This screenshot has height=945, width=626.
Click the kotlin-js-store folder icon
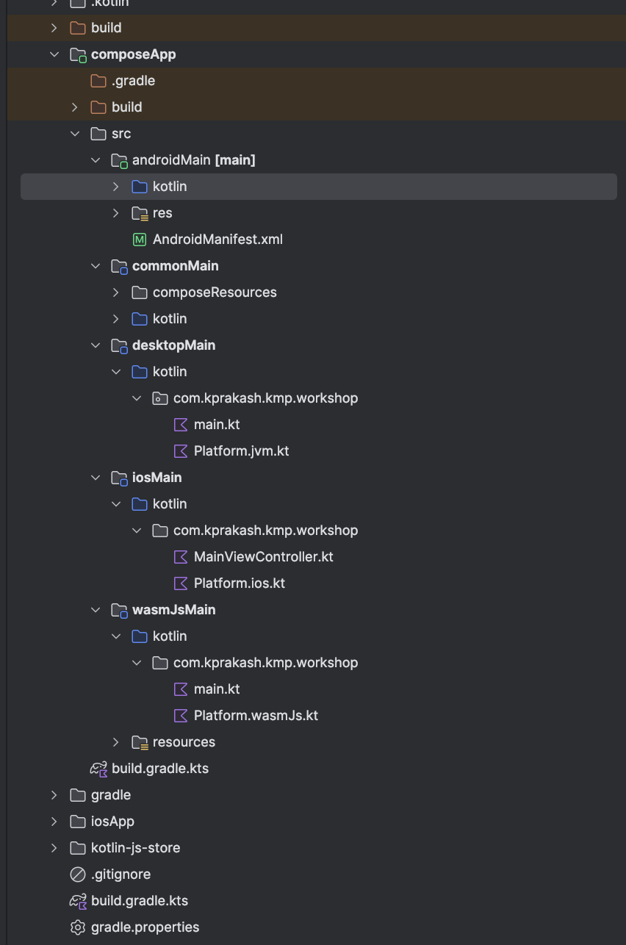pyautogui.click(x=77, y=848)
